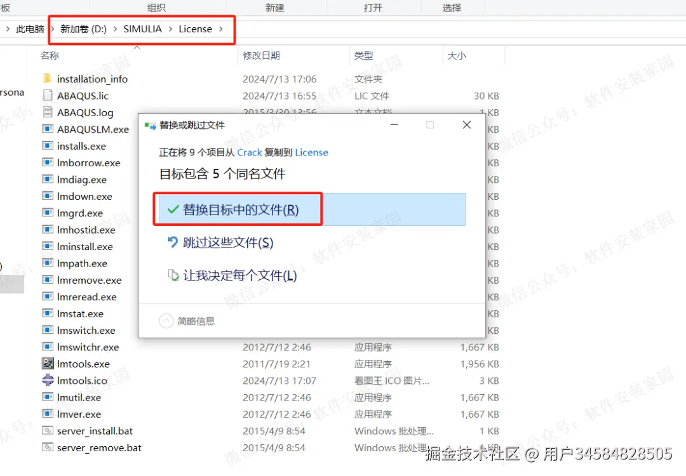Click the ABAQUS.lic file icon
This screenshot has width=686, height=476.
(x=48, y=95)
